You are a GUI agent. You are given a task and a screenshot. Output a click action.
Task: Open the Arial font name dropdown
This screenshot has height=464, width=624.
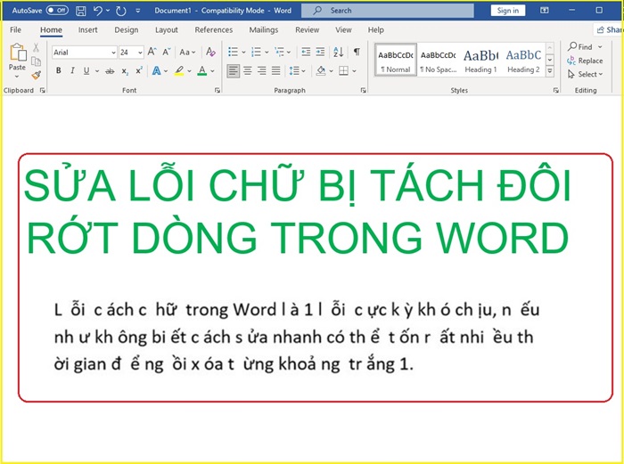[113, 53]
